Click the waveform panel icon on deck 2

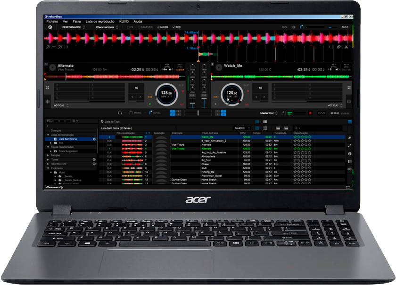[349, 102]
